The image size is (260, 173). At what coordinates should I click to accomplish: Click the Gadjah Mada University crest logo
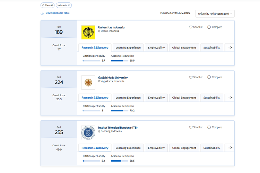(x=88, y=83)
